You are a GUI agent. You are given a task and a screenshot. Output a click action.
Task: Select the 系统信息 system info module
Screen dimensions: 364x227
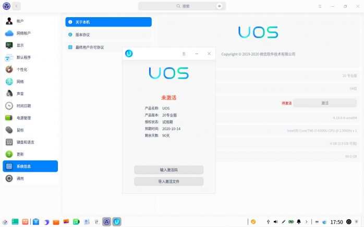pyautogui.click(x=30, y=166)
